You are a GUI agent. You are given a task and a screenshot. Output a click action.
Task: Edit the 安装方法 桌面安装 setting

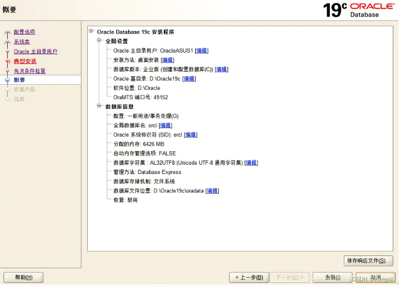167,60
